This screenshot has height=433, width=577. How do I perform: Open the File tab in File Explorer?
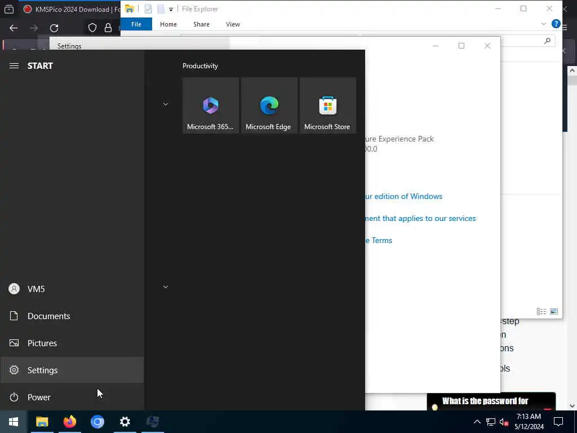point(136,24)
